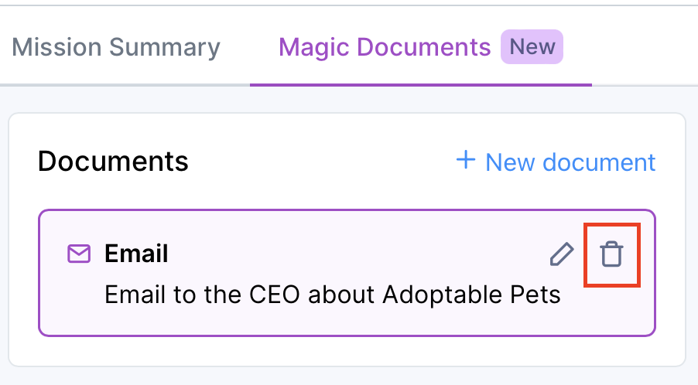This screenshot has width=698, height=385.
Task: Add a document via the blue plus sign
Action: tap(466, 161)
